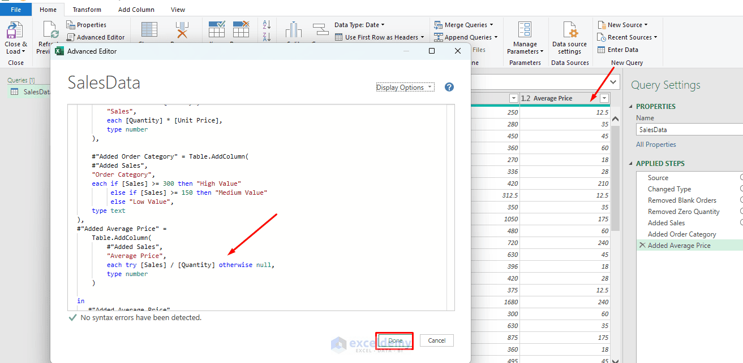Click the SalesData query table icon

(x=14, y=92)
